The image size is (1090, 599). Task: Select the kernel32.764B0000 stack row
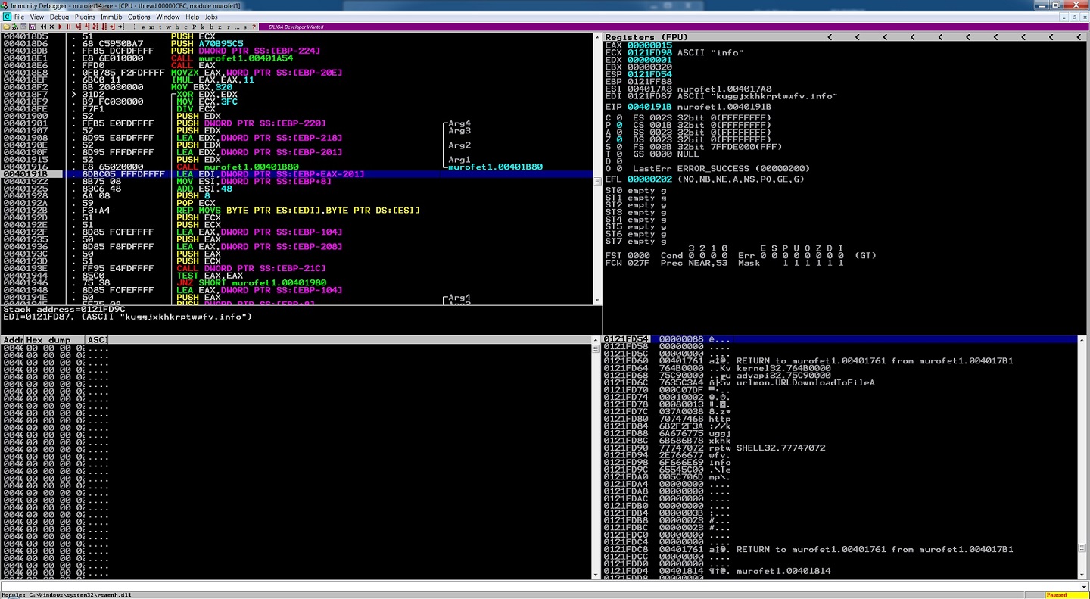coord(840,368)
